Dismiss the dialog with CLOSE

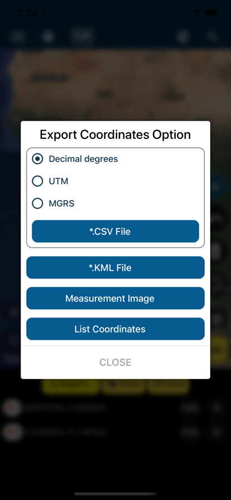pos(116,362)
